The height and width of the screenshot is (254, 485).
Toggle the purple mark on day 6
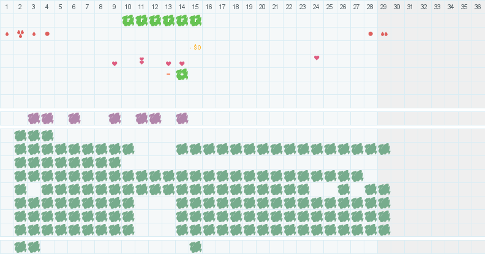point(74,118)
